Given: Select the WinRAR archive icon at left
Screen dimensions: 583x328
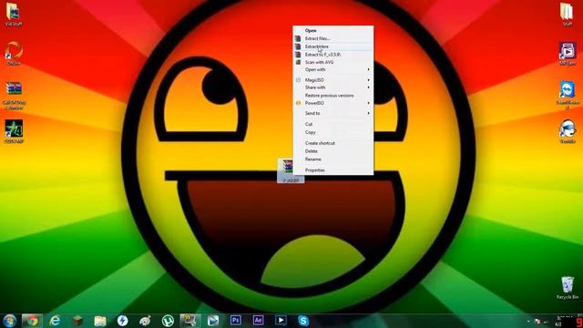Looking at the screenshot, I should tap(15, 95).
